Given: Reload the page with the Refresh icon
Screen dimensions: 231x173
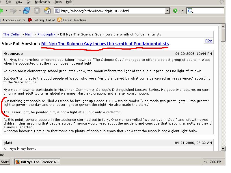Looking at the screenshot, I should pos(27,11).
